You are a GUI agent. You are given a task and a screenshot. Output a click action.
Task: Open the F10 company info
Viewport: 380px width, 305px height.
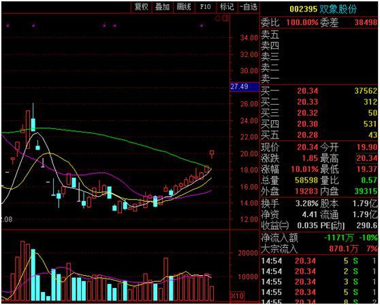pyautogui.click(x=205, y=7)
